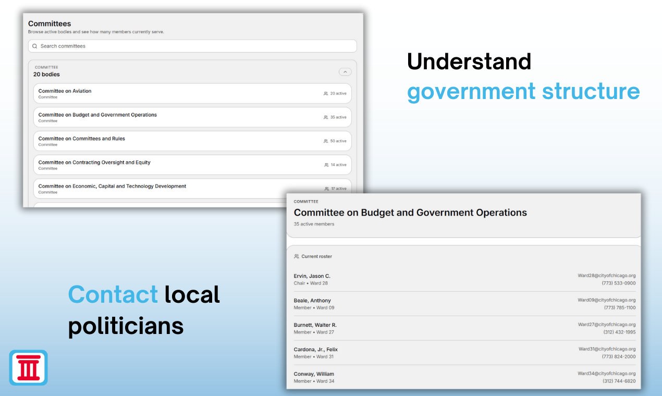
Task: Click the members icon beside 14 active
Action: (x=326, y=165)
